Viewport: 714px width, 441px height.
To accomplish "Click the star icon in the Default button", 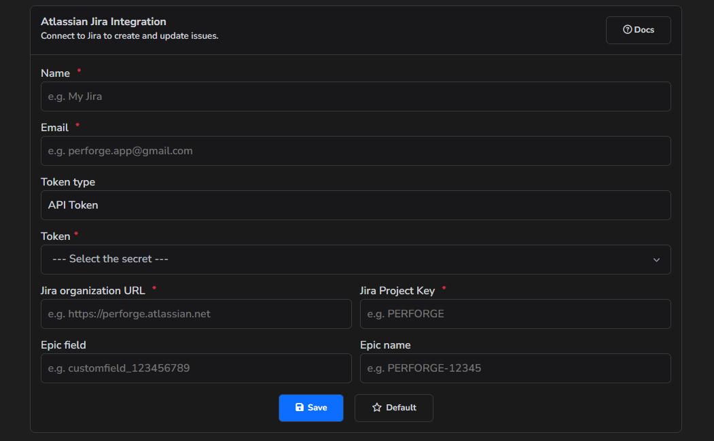I will pyautogui.click(x=377, y=407).
